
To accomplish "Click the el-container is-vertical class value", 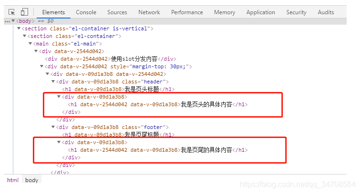I will 110,28.
